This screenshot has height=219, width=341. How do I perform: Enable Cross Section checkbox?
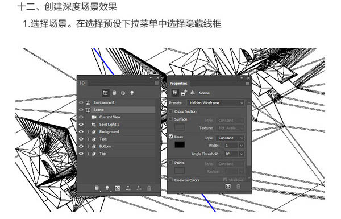tap(171, 111)
